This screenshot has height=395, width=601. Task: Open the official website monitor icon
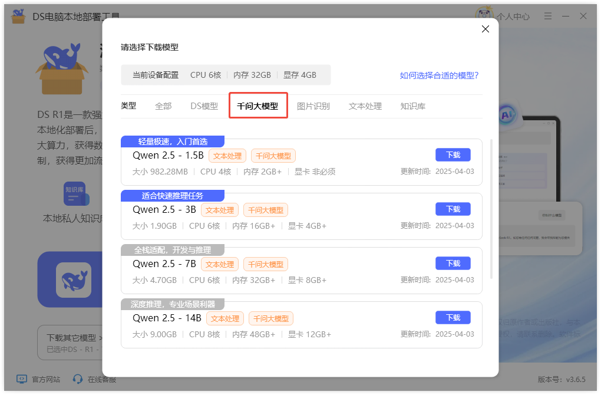click(x=22, y=379)
